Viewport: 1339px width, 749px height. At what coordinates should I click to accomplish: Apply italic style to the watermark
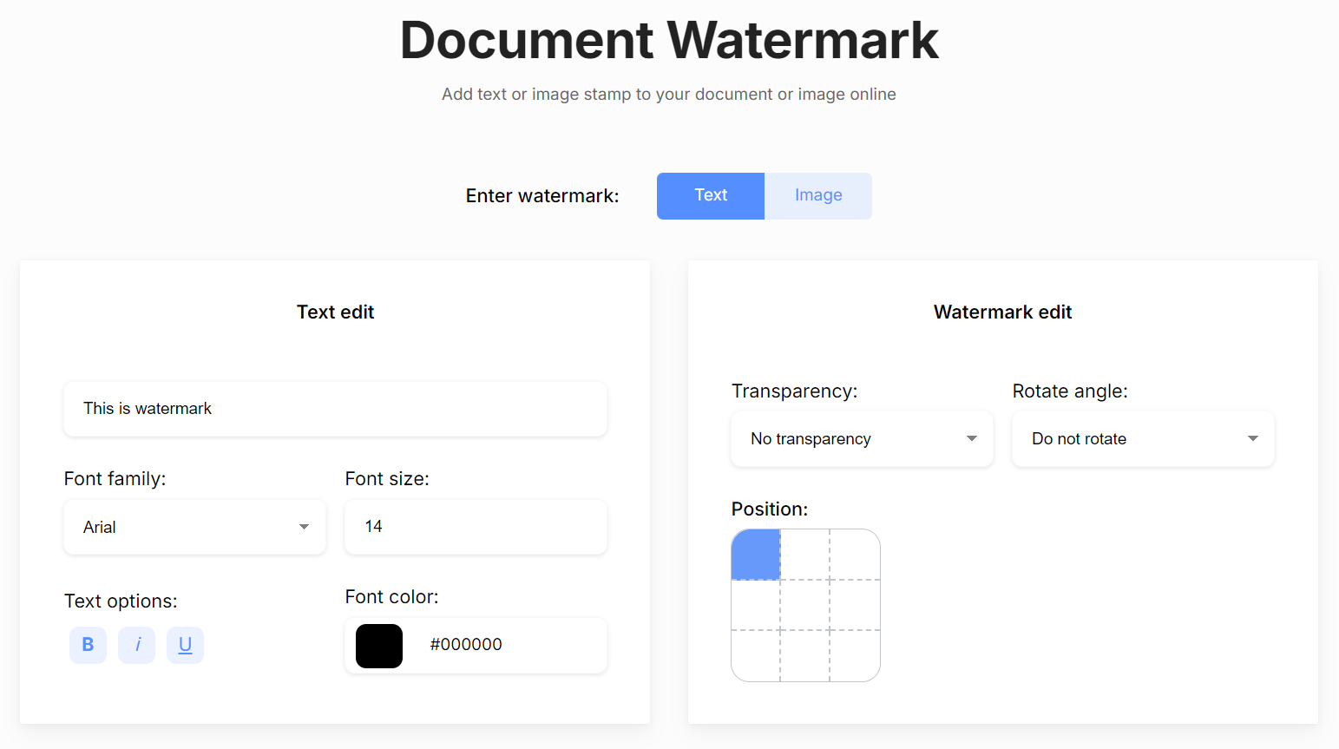(x=136, y=645)
